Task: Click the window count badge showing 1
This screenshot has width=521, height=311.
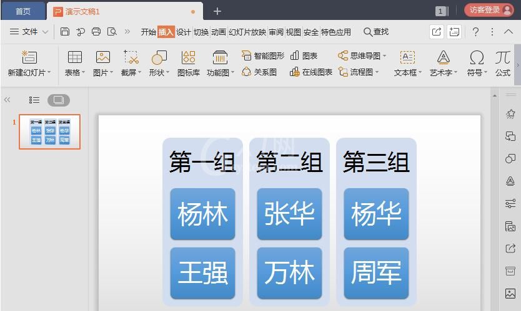Action: (442, 11)
